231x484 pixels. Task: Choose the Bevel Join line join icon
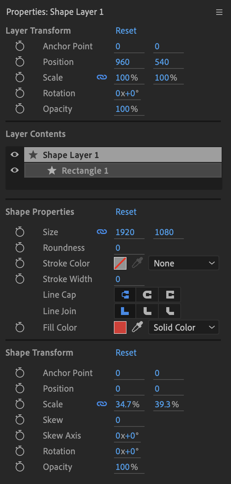coord(170,311)
